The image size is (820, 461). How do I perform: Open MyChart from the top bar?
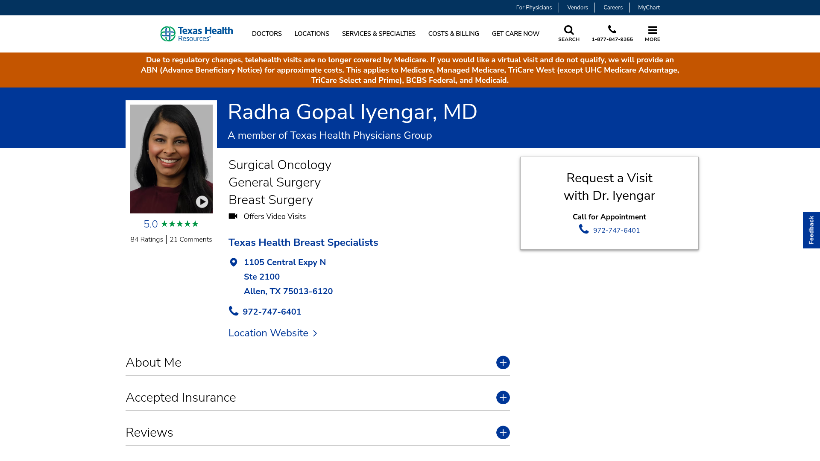(x=649, y=7)
